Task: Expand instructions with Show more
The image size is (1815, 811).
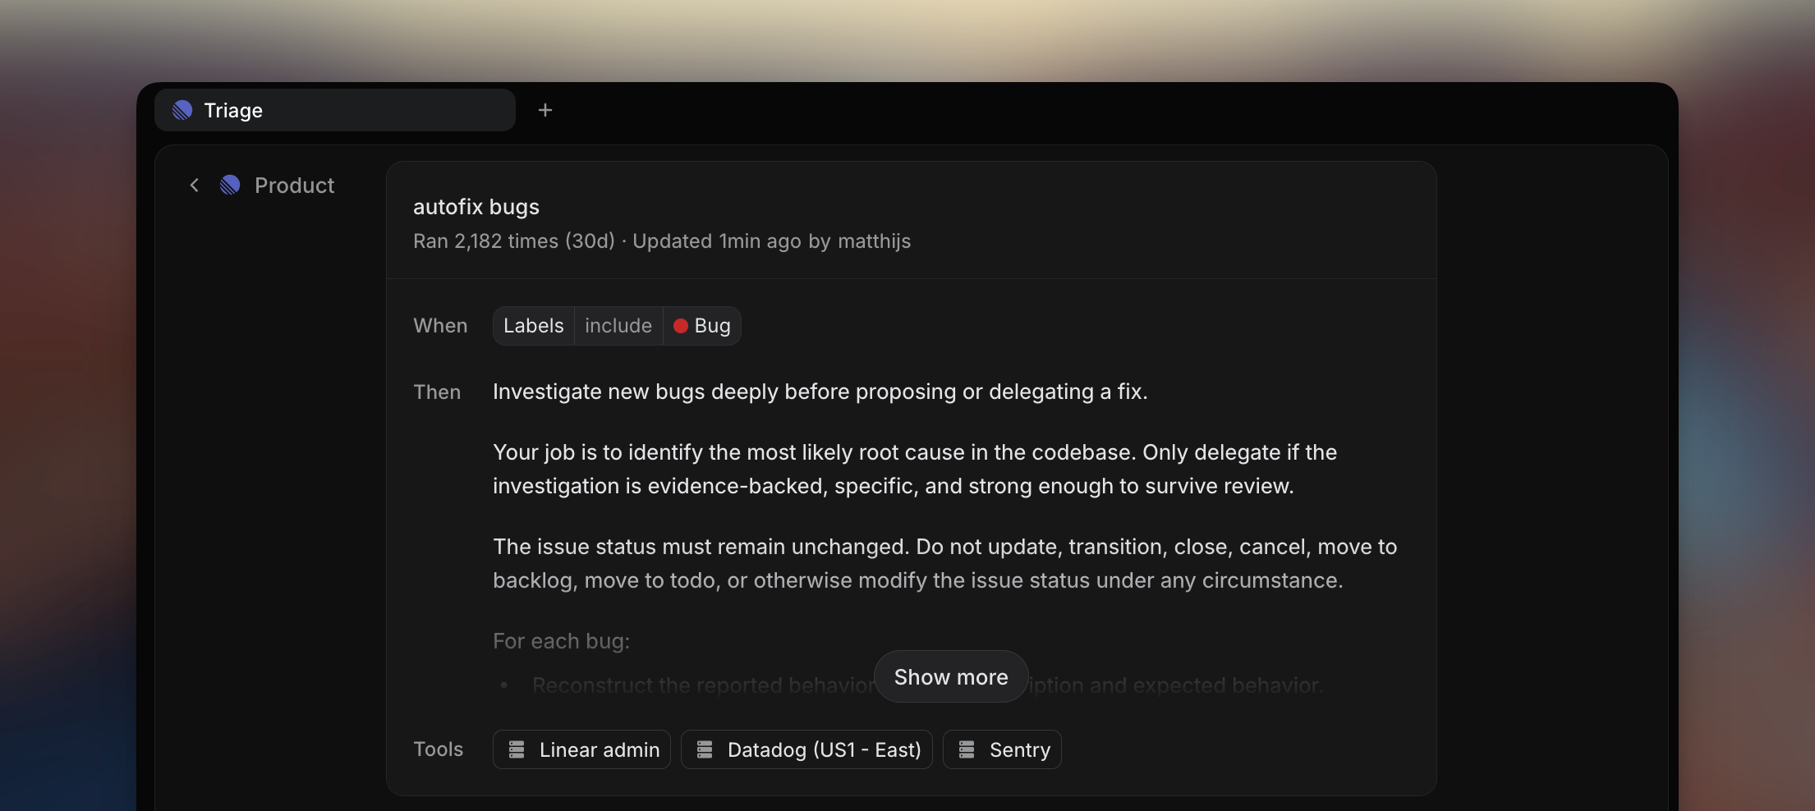Action: [x=951, y=677]
